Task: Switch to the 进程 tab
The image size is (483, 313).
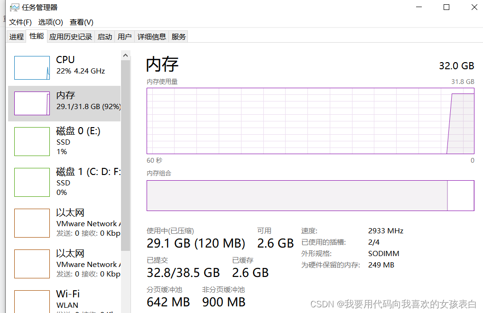Action: (17, 37)
